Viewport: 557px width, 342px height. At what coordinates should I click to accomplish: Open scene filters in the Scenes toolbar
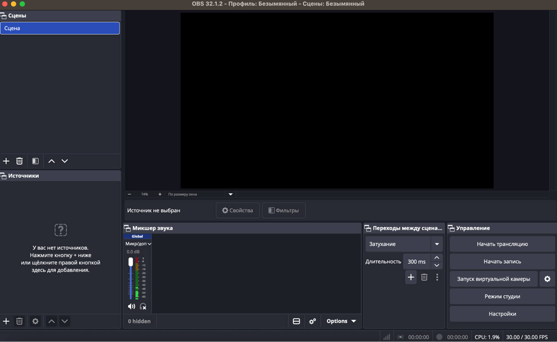point(35,161)
